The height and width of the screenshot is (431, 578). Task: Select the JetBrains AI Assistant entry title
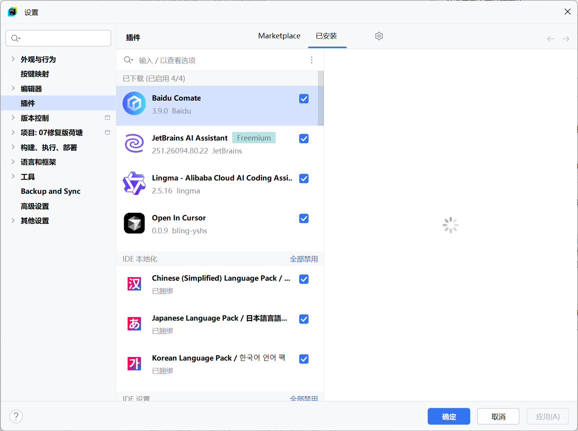(190, 138)
